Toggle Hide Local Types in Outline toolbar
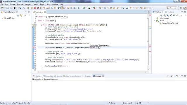This screenshot has width=187, height=105. tap(177, 15)
